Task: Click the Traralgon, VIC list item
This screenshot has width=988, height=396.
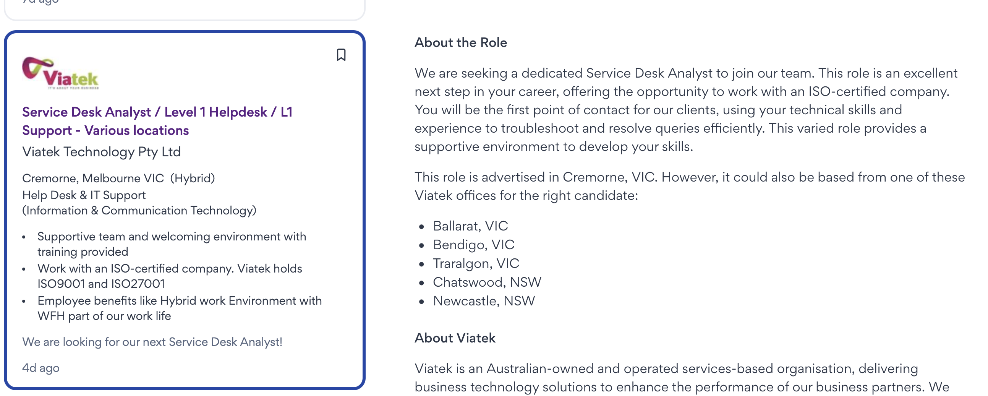Action: pos(476,264)
